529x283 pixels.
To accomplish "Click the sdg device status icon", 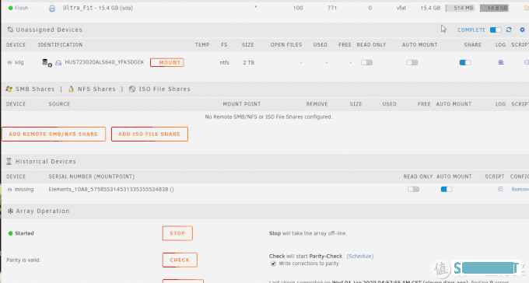I will tap(10, 62).
